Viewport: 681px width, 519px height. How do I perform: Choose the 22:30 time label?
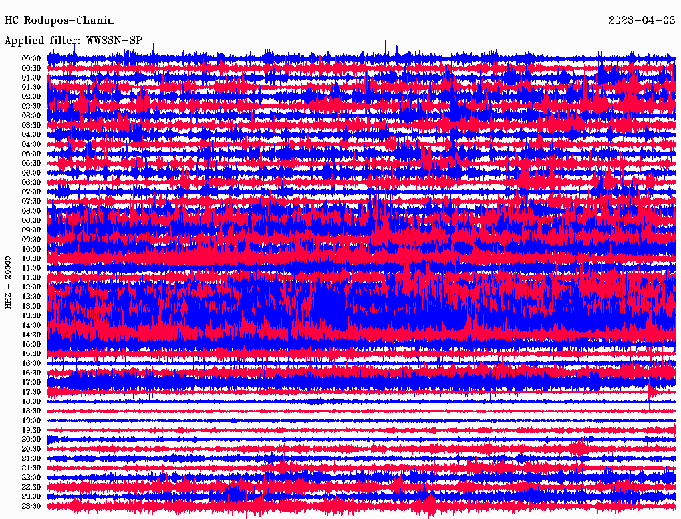(31, 487)
